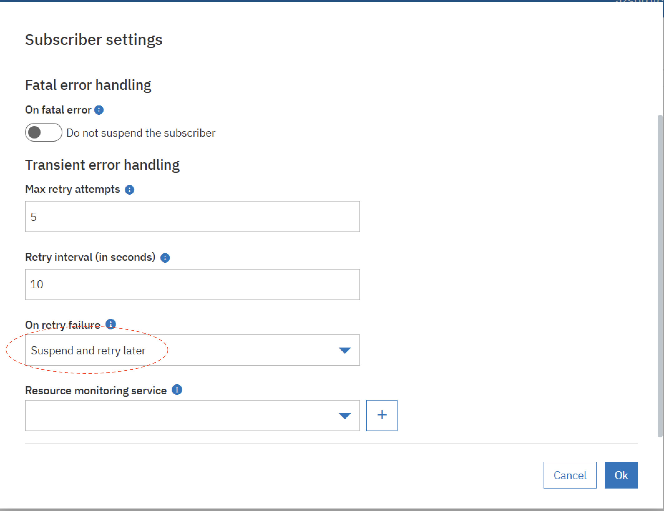The width and height of the screenshot is (664, 511).
Task: Expand the Resource monitoring service dropdown
Action: pos(344,416)
